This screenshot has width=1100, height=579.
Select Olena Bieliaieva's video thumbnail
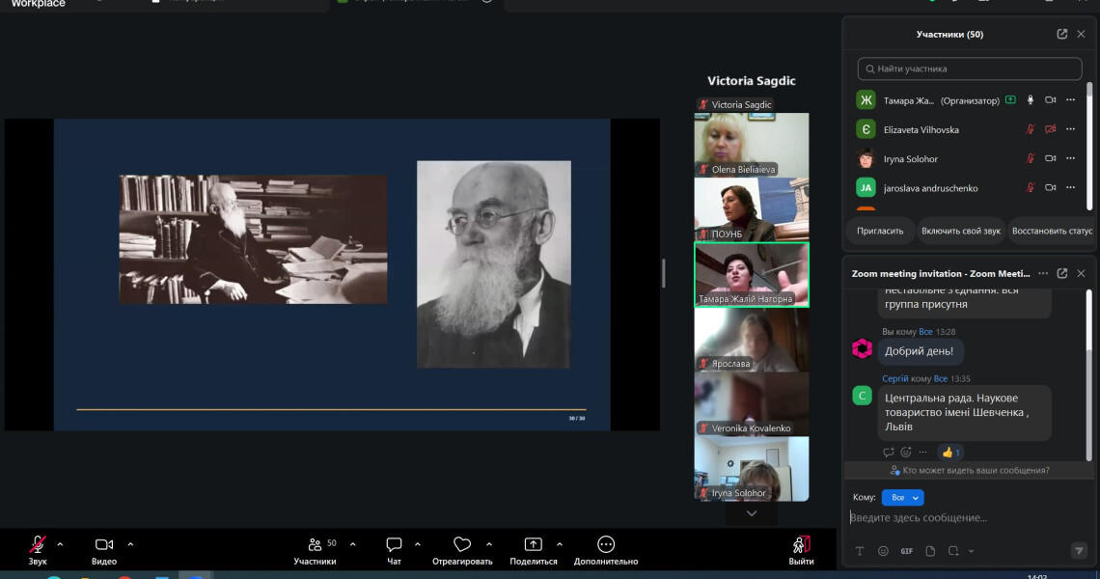click(752, 145)
